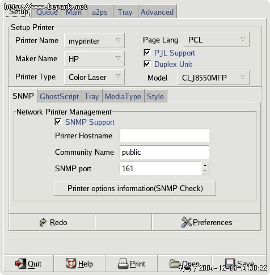The image size is (270, 275).
Task: Click the Print button label
Action: tap(137, 264)
